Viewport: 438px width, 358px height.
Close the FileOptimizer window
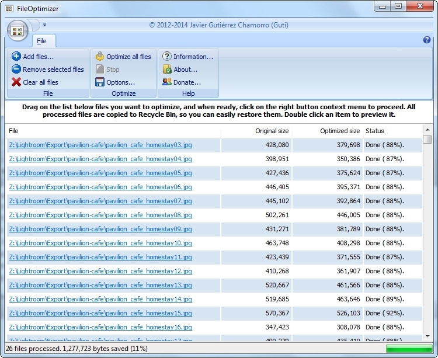[420, 6]
